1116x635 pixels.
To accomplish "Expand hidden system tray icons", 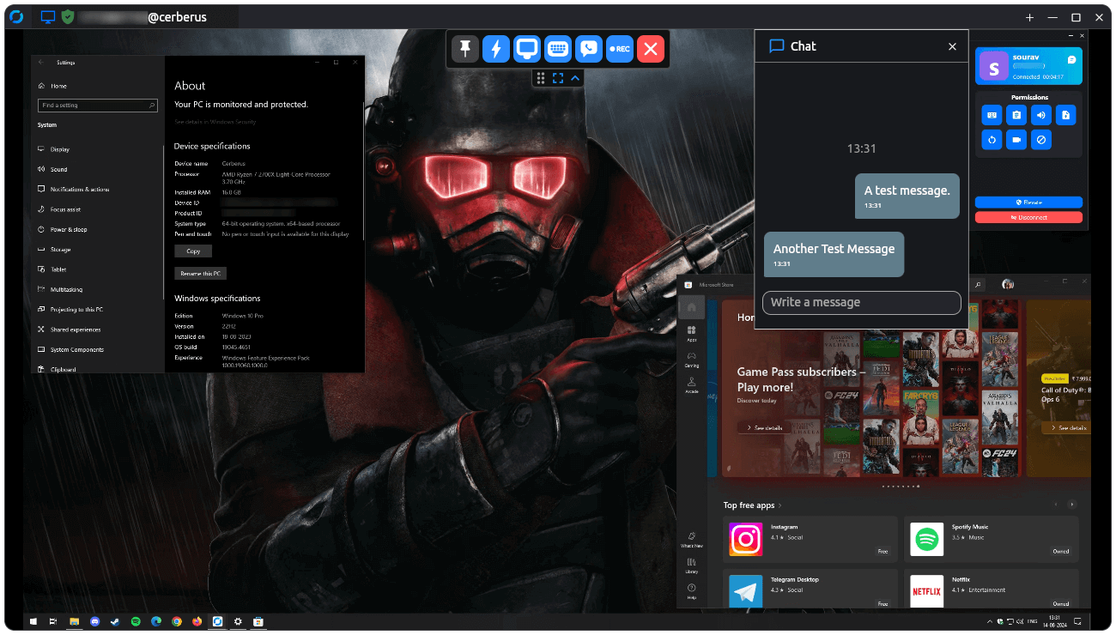I will pos(989,620).
